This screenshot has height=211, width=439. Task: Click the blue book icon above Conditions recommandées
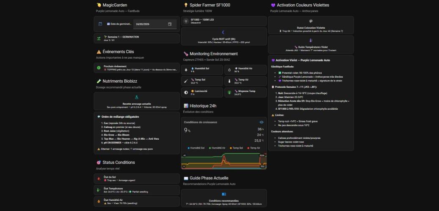tap(224, 194)
